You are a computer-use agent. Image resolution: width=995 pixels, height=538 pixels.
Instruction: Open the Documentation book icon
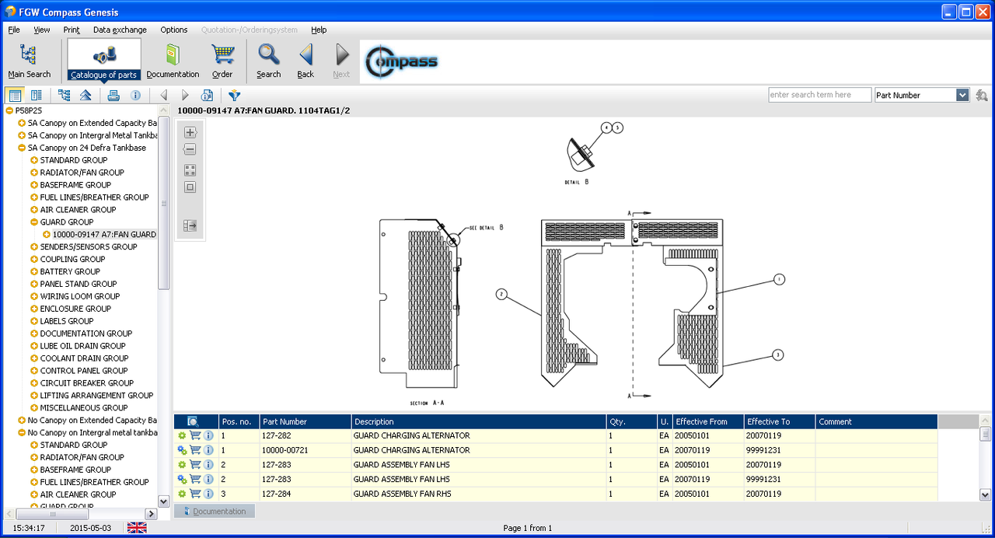pyautogui.click(x=173, y=61)
